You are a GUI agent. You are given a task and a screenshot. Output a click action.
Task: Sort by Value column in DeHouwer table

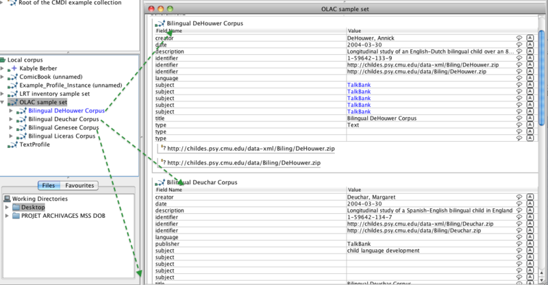441,31
